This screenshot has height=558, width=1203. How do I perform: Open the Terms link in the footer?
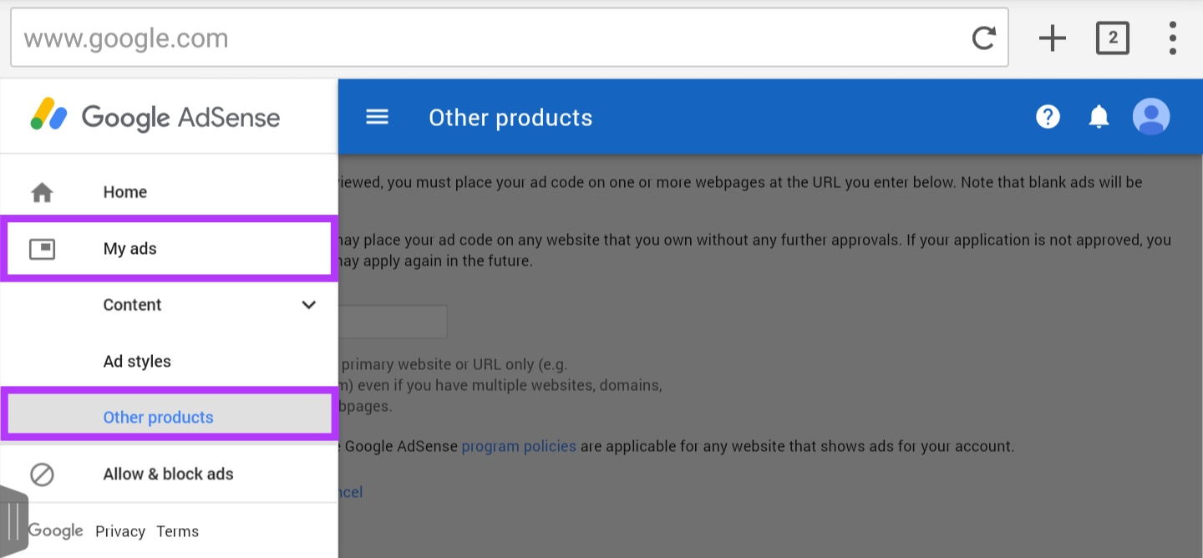177,531
